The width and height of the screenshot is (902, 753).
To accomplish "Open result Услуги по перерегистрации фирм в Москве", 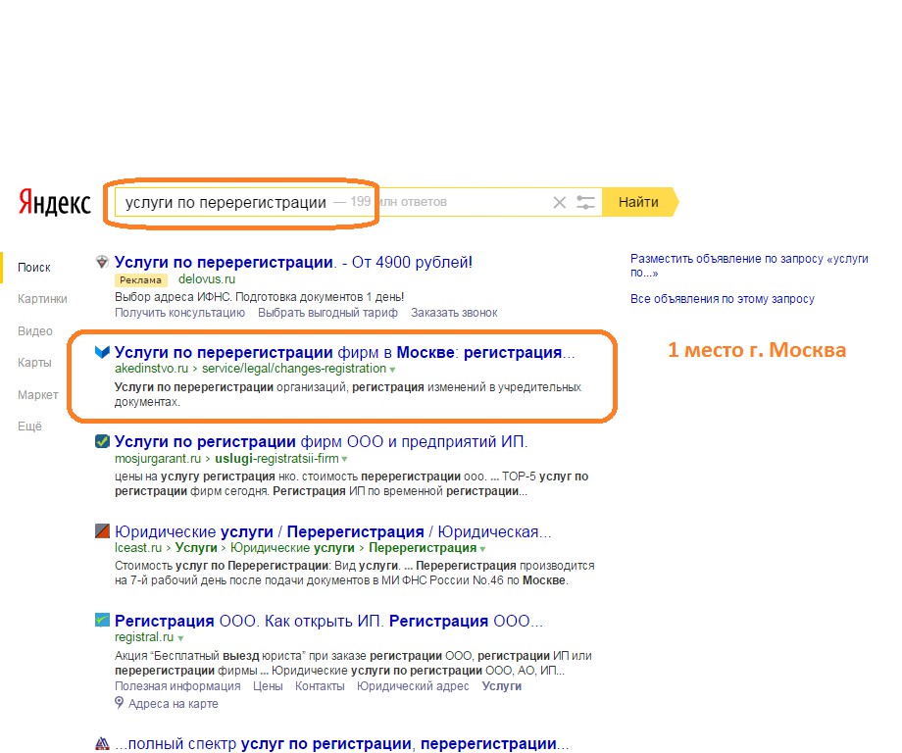I will coord(344,352).
